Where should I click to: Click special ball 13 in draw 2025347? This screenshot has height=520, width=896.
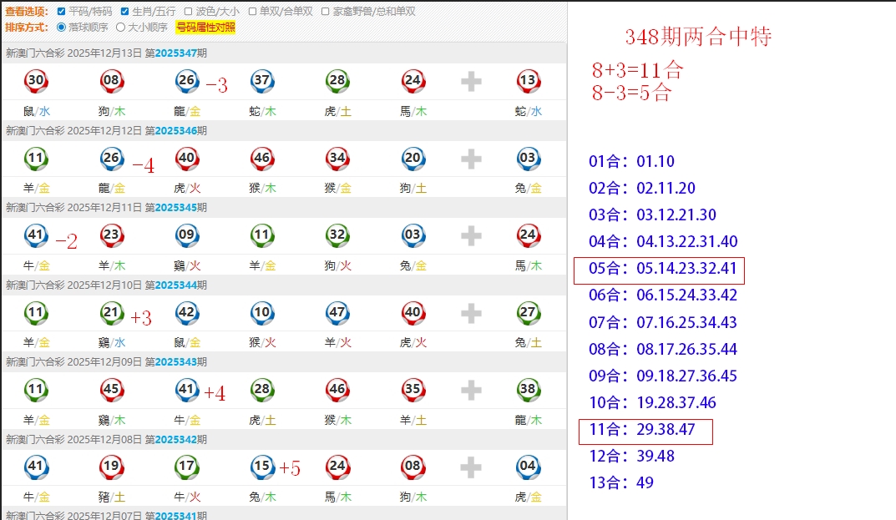528,81
